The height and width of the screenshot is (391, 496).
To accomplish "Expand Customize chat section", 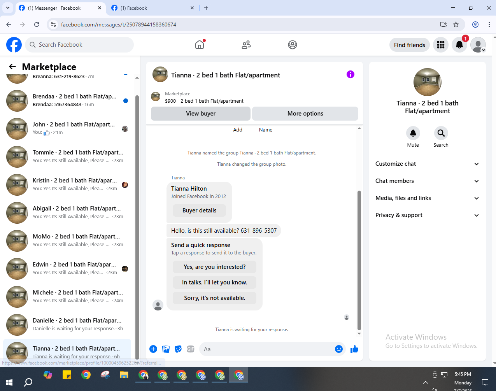I will 427,164.
